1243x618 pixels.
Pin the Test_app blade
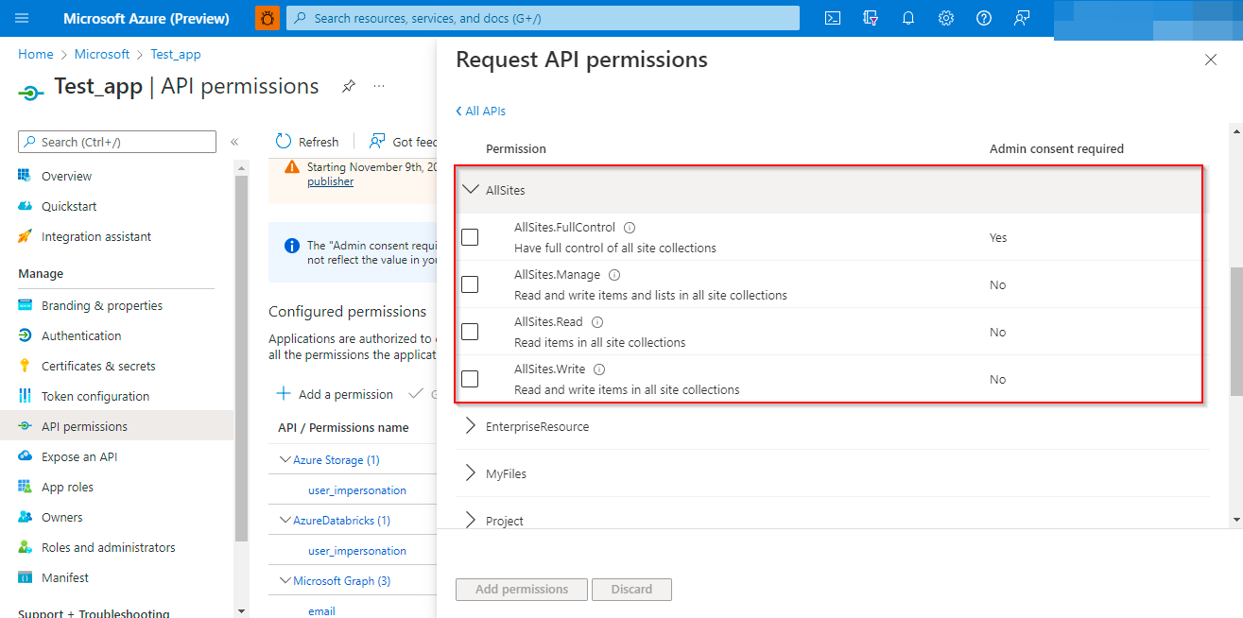pos(349,86)
